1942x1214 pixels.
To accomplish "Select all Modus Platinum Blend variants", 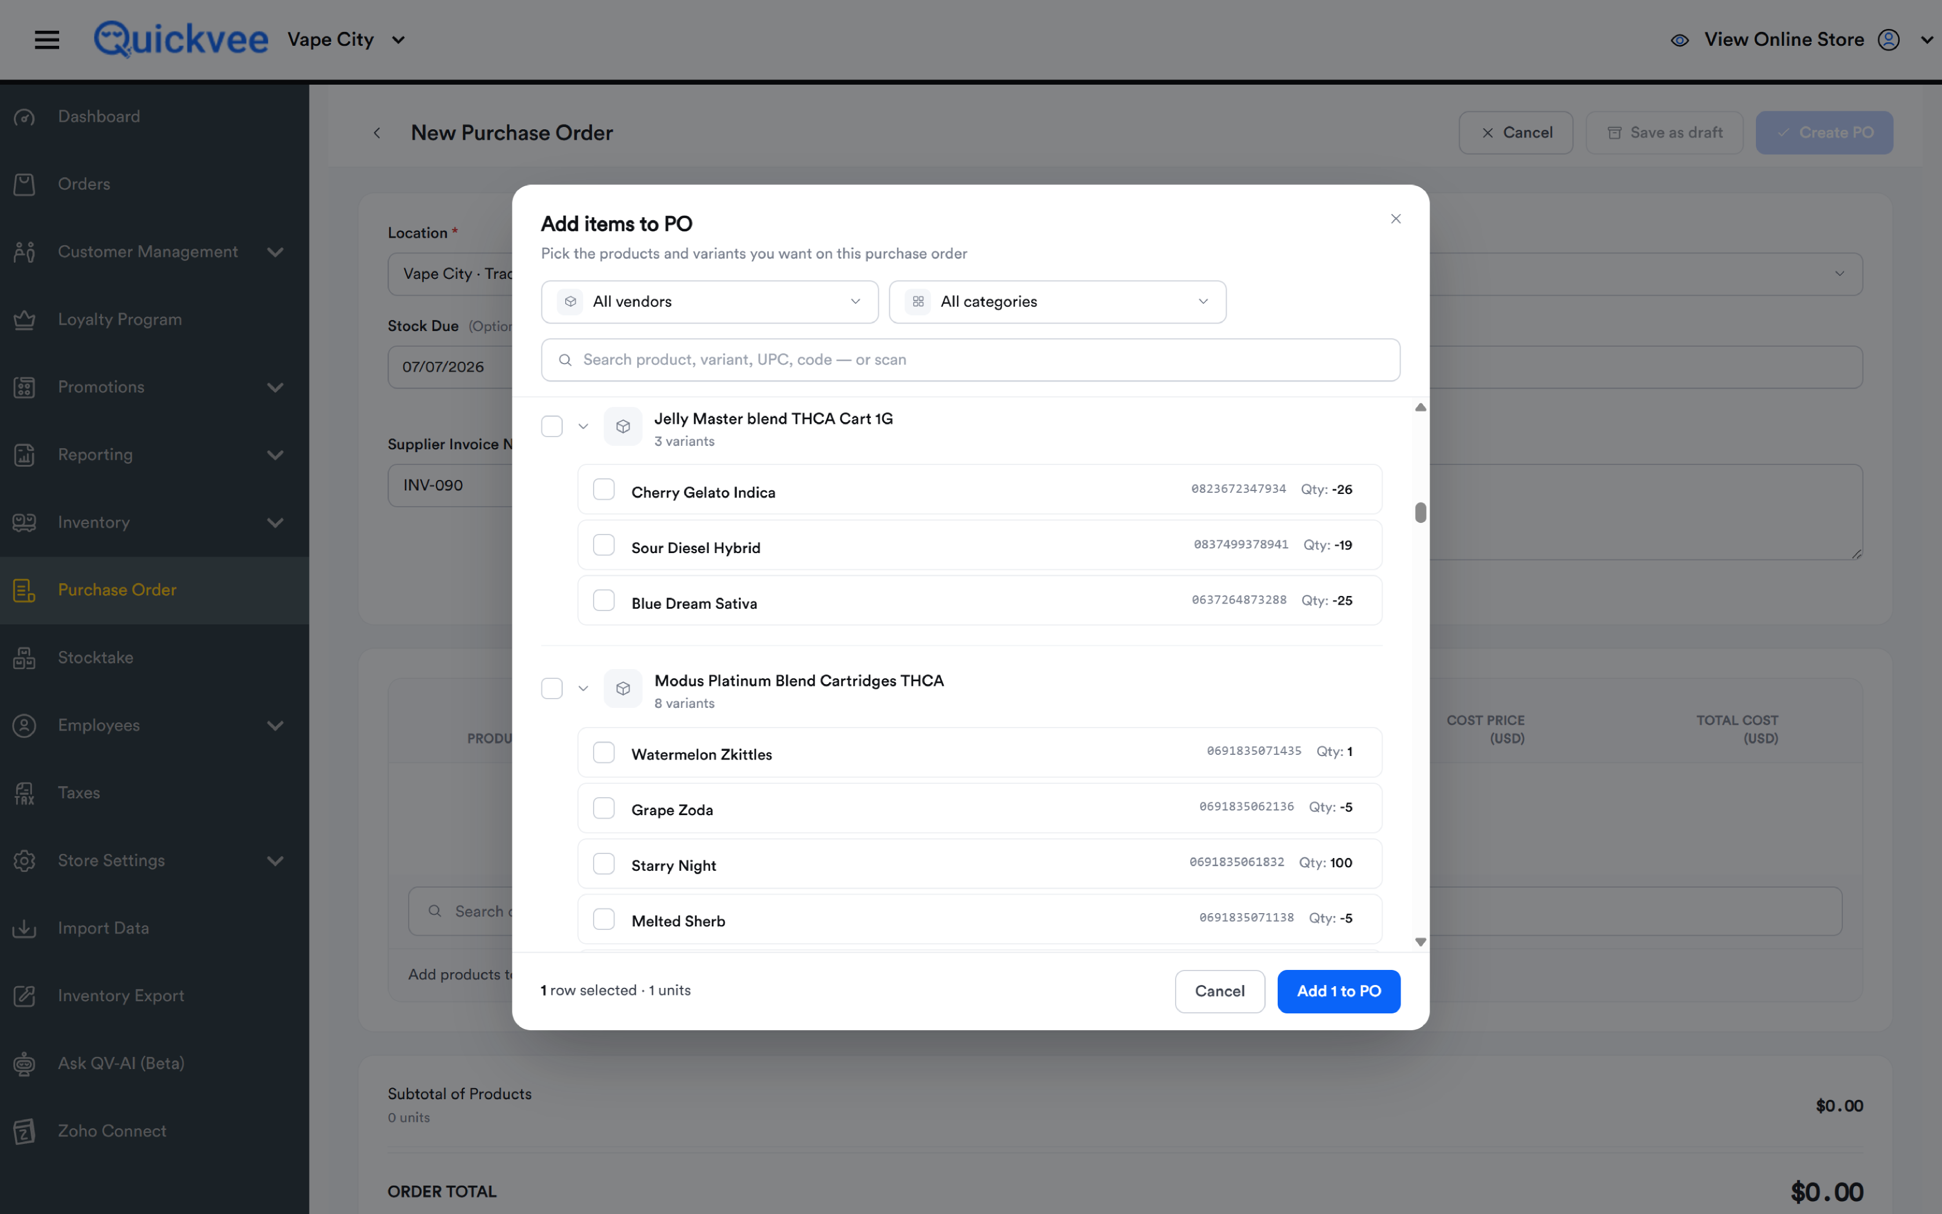I will 551,688.
